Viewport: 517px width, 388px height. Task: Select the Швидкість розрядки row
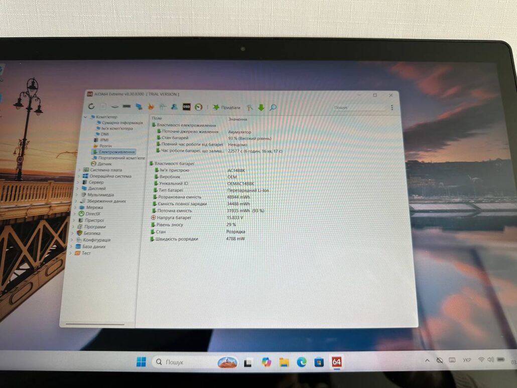[197, 238]
